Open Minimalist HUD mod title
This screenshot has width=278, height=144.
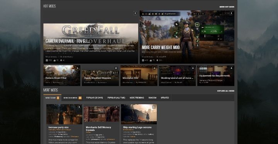coord(131,78)
